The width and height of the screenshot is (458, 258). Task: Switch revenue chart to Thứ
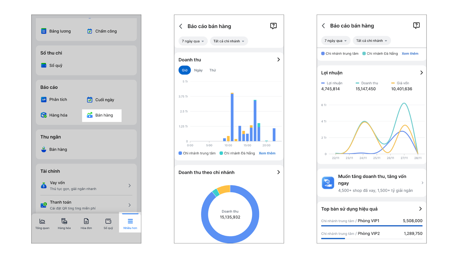(x=213, y=70)
